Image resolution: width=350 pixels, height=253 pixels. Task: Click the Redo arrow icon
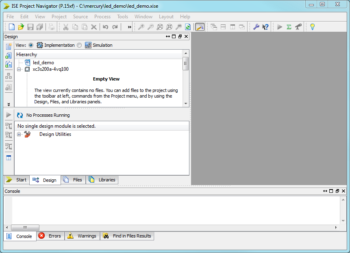click(x=115, y=27)
